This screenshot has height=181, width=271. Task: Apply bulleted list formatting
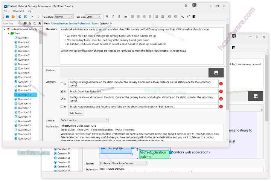[x=163, y=17]
